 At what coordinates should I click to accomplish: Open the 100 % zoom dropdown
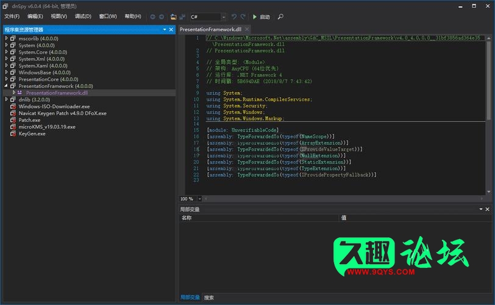[x=199, y=199]
